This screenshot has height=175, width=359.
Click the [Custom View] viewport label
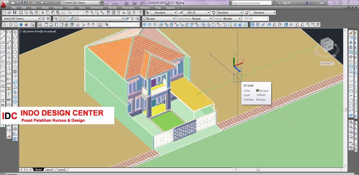[x=32, y=31]
